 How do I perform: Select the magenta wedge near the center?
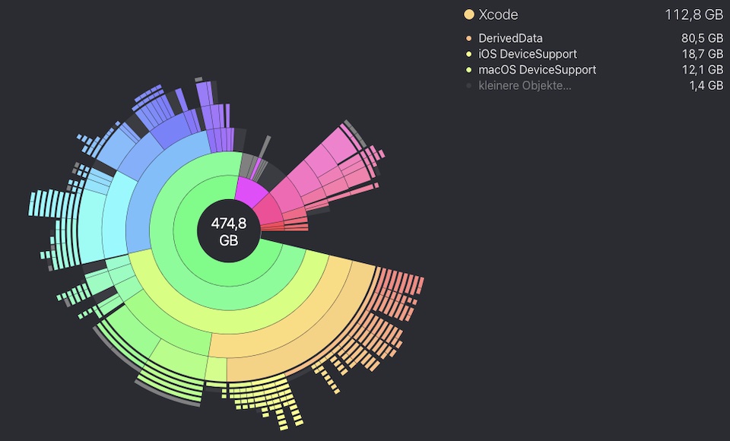[x=249, y=192]
